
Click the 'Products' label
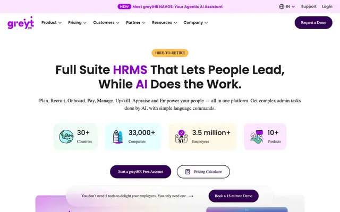[x=274, y=142]
